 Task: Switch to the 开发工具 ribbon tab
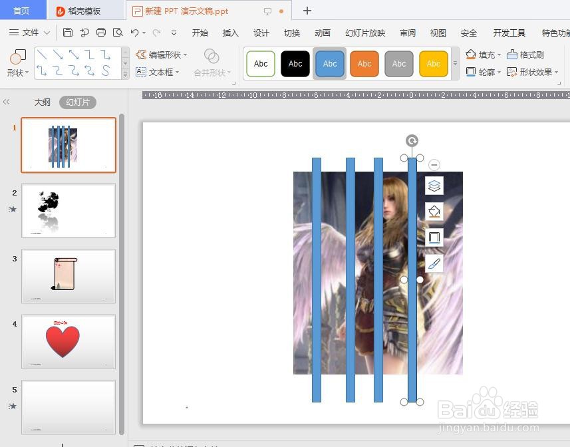click(509, 33)
